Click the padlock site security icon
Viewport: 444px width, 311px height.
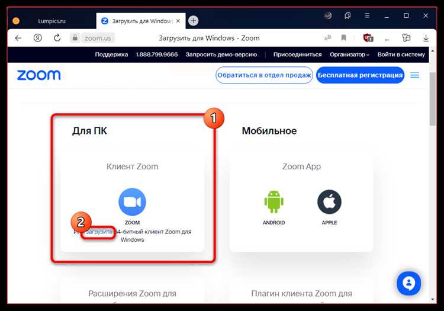coord(75,38)
